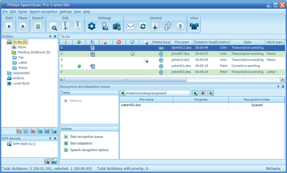This screenshot has height=173, width=287.
Task: Click Start adaptation action
Action: 78,143
